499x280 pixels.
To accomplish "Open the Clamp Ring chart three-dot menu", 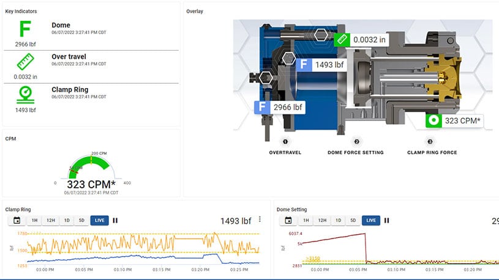I will pyautogui.click(x=260, y=219).
